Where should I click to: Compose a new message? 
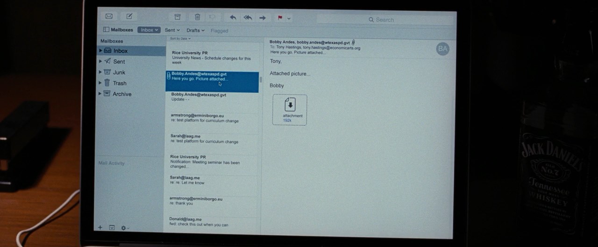[129, 16]
